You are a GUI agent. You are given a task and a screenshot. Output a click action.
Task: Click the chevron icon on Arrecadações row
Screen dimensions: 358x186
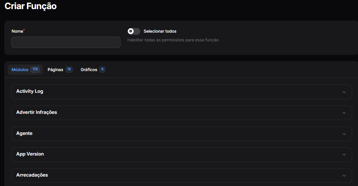(x=344, y=176)
